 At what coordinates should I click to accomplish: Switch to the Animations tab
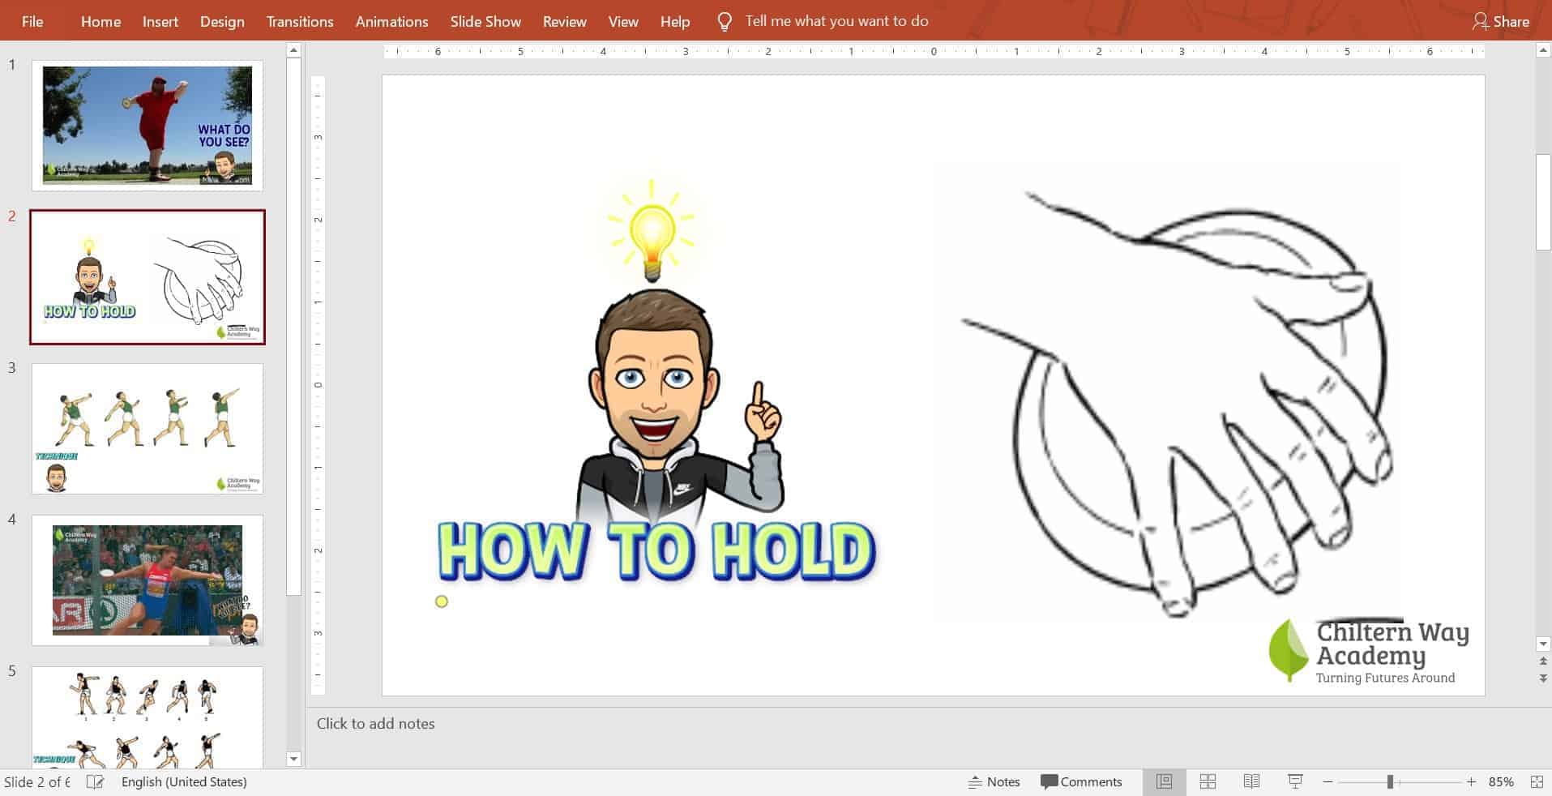[391, 22]
